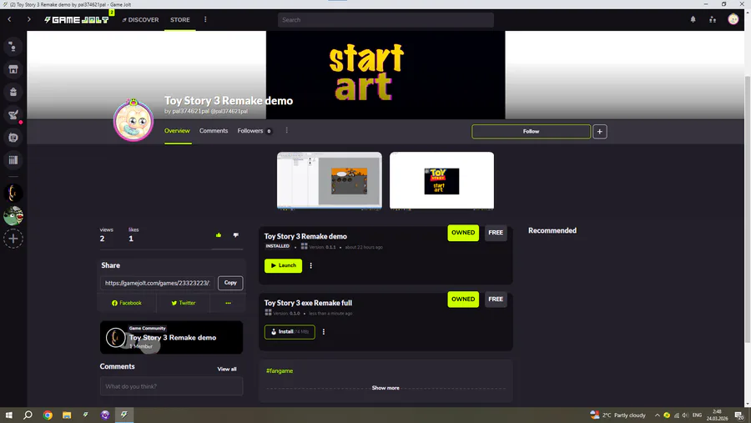Viewport: 751px width, 423px height.
Task: Open the backpack icon in sidebar
Action: pos(13,92)
